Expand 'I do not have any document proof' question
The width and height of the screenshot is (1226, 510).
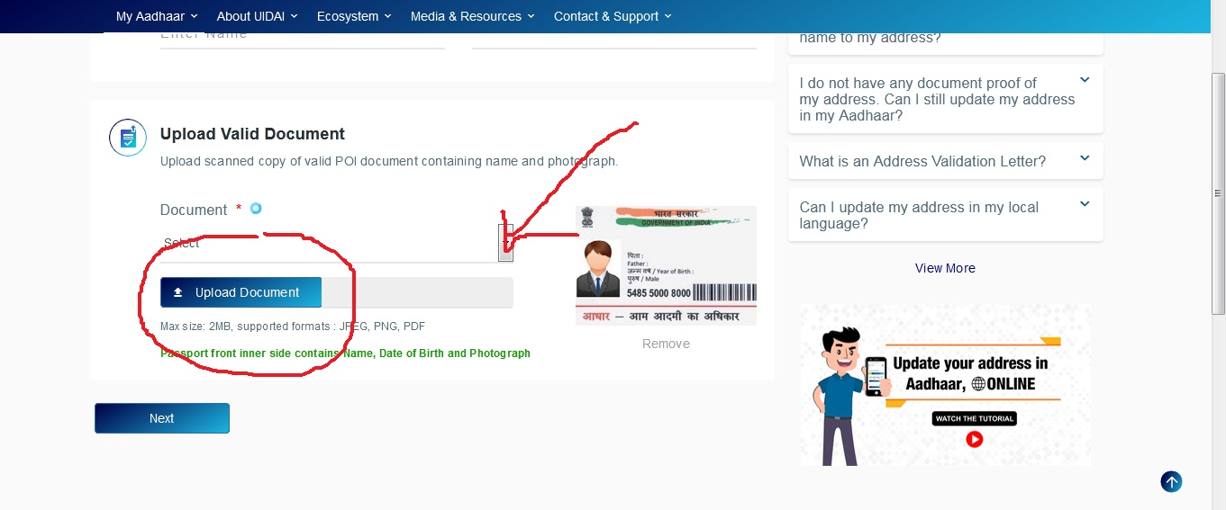945,99
